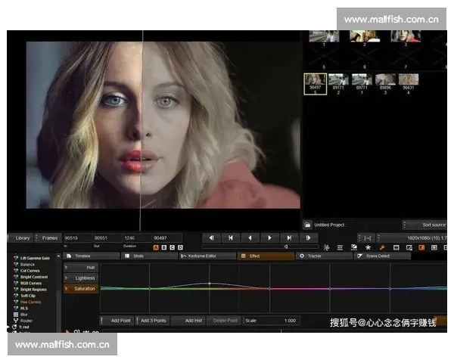
Task: Choose the Hue Curves effect
Action: coord(32,302)
